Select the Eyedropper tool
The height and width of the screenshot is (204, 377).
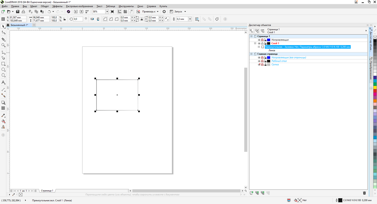tap(3, 115)
